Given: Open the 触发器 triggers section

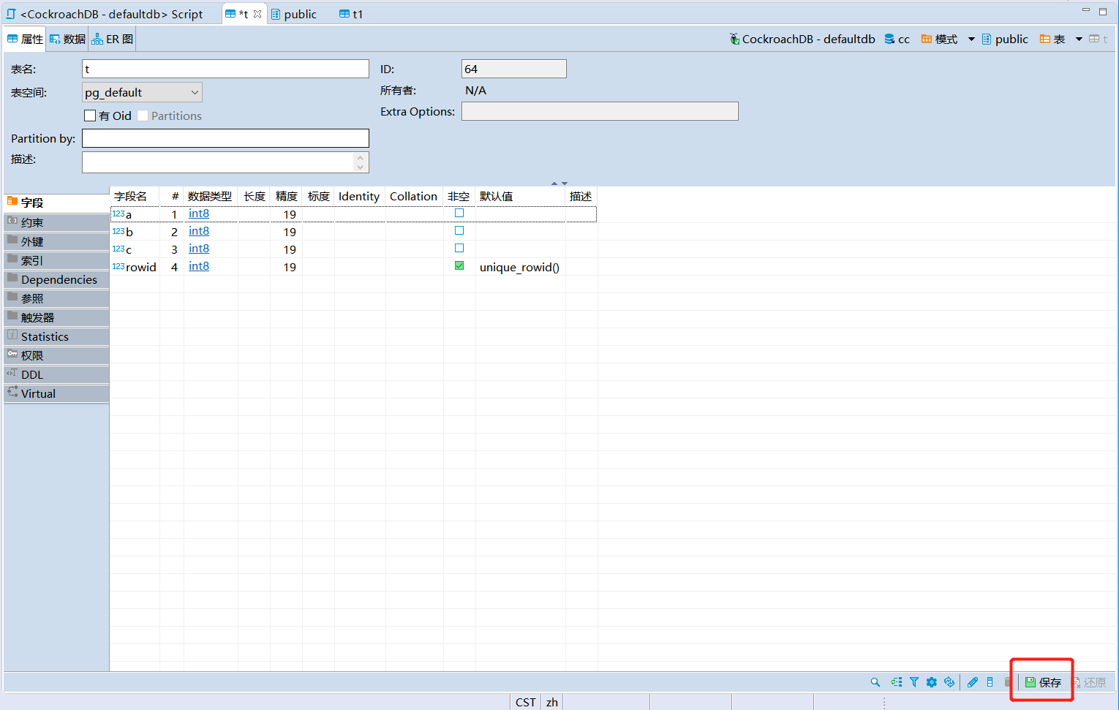Looking at the screenshot, I should [x=56, y=317].
